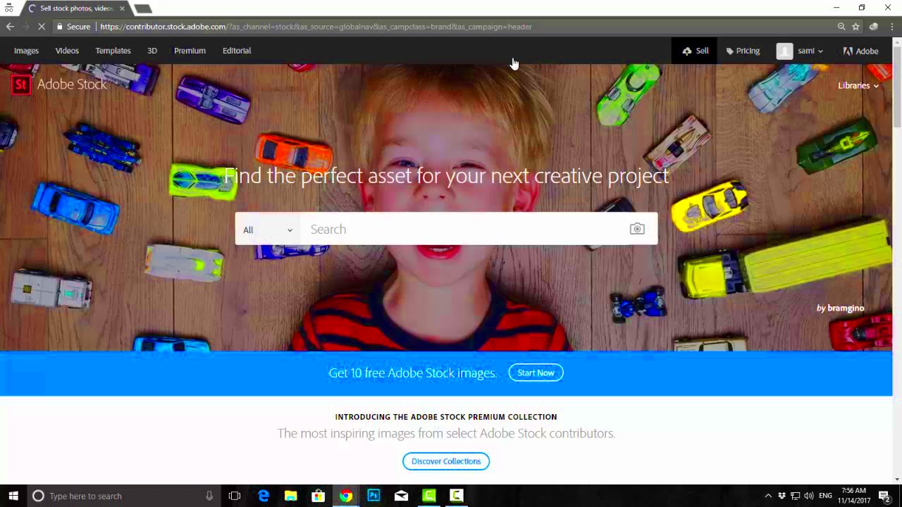The image size is (902, 507).
Task: Click the Mail icon on the taskbar
Action: coord(400,496)
